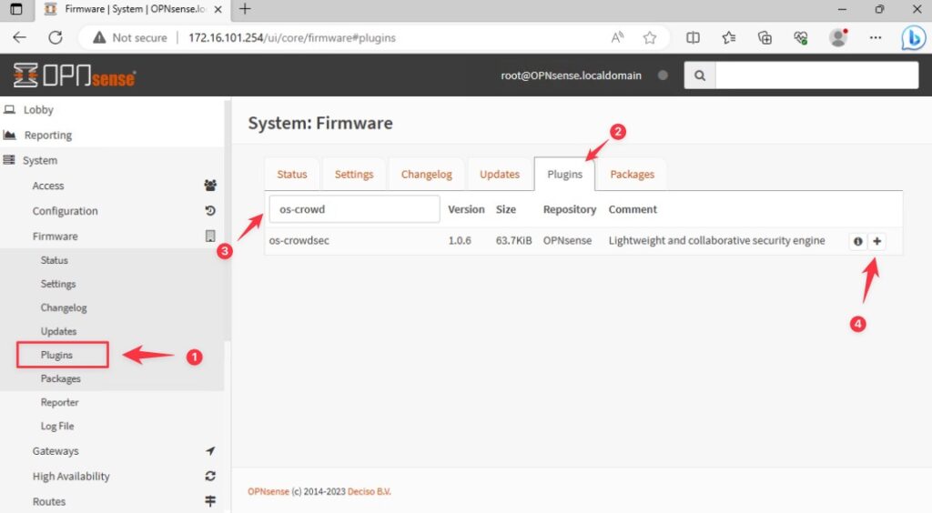Go back with the browser back arrow
932x513 pixels.
(20, 37)
